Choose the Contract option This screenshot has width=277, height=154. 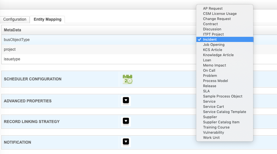(x=225, y=24)
